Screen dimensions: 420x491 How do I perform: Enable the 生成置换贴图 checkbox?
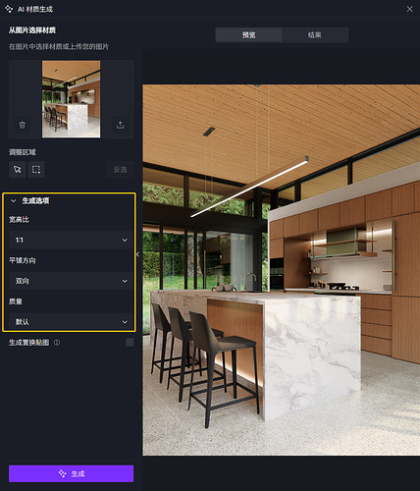(x=130, y=343)
